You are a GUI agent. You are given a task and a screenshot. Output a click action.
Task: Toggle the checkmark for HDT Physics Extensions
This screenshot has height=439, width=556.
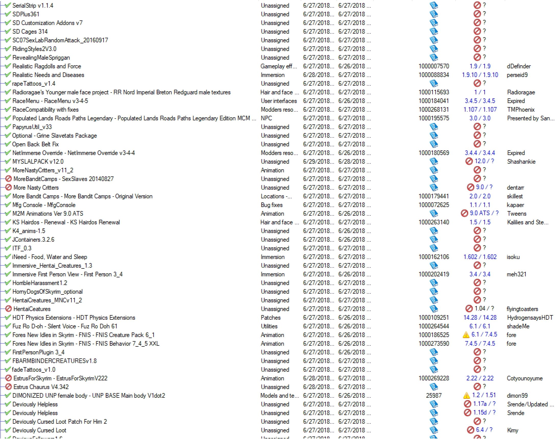pos(8,317)
